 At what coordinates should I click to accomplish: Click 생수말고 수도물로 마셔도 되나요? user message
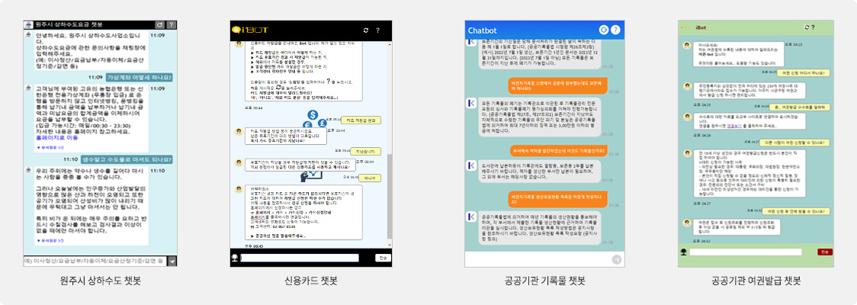point(127,159)
